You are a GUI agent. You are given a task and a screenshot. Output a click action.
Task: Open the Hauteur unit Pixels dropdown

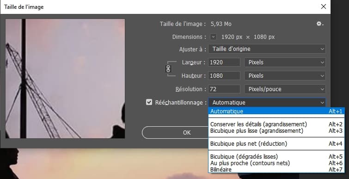[x=285, y=76]
